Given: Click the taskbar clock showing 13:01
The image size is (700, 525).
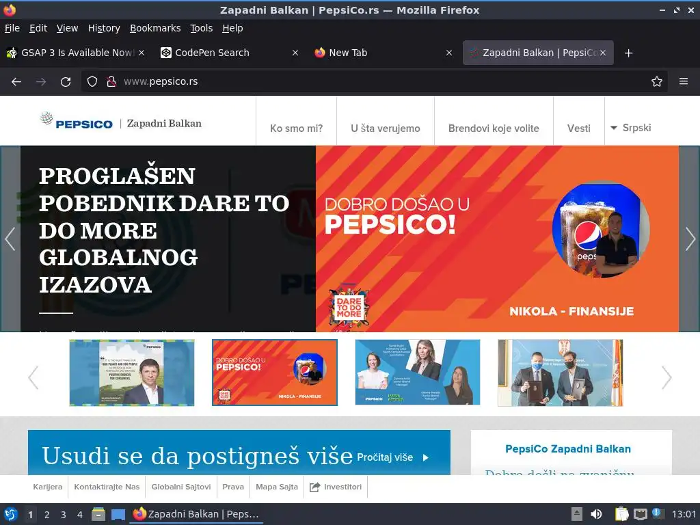Looking at the screenshot, I should [684, 514].
